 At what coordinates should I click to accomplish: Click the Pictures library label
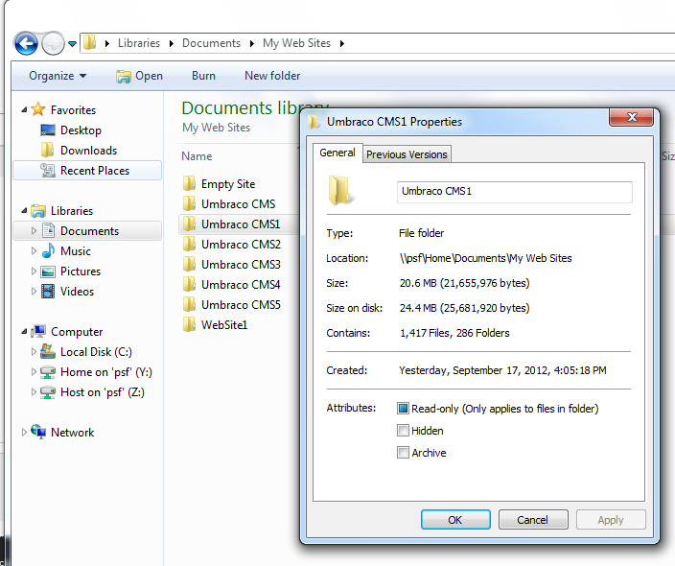pos(81,271)
